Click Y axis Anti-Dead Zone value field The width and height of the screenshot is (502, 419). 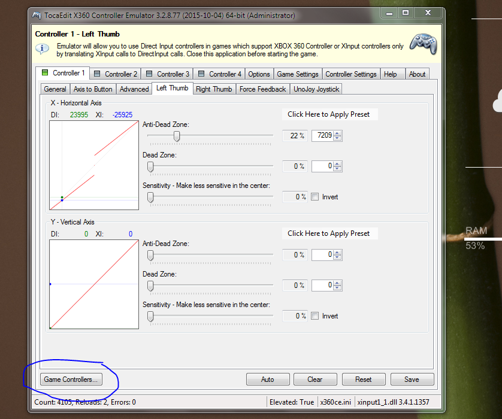pyautogui.click(x=323, y=255)
